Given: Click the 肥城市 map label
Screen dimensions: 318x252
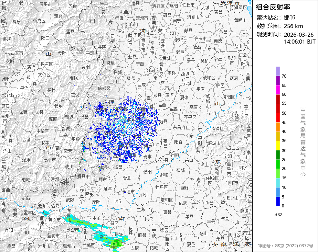Looking at the screenshot, I should pos(214,143).
